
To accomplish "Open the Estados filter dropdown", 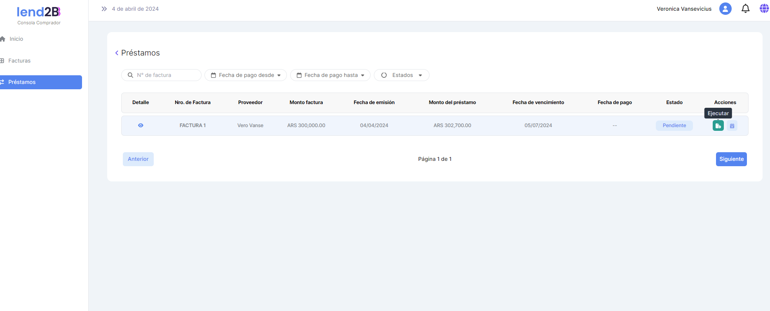I will [401, 75].
